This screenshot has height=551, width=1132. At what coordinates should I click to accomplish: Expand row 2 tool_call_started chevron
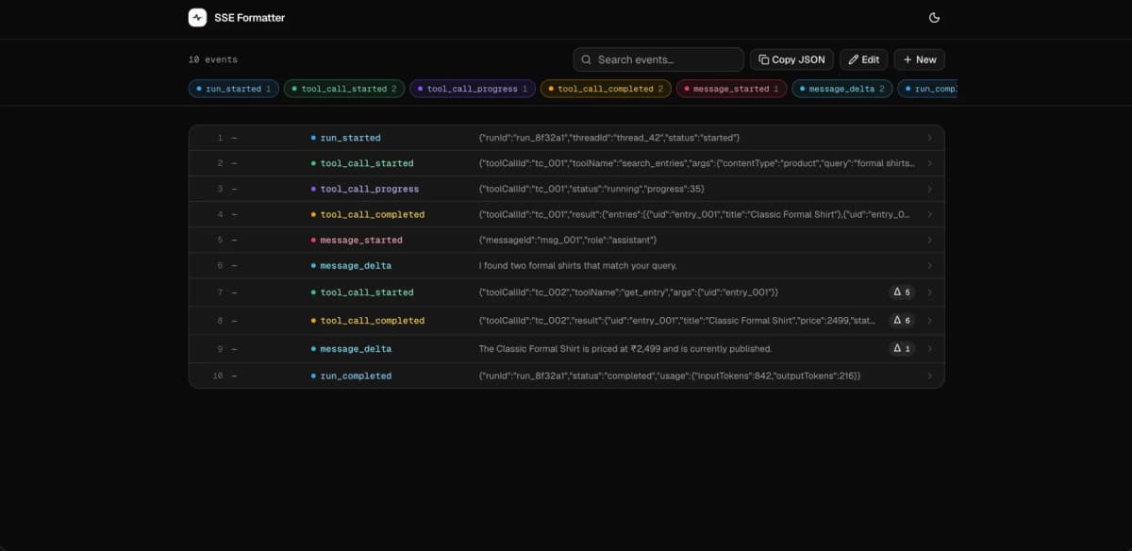tap(929, 163)
